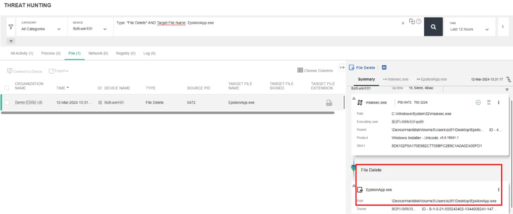
Task: Click the Source PID column header
Action: tap(199, 88)
